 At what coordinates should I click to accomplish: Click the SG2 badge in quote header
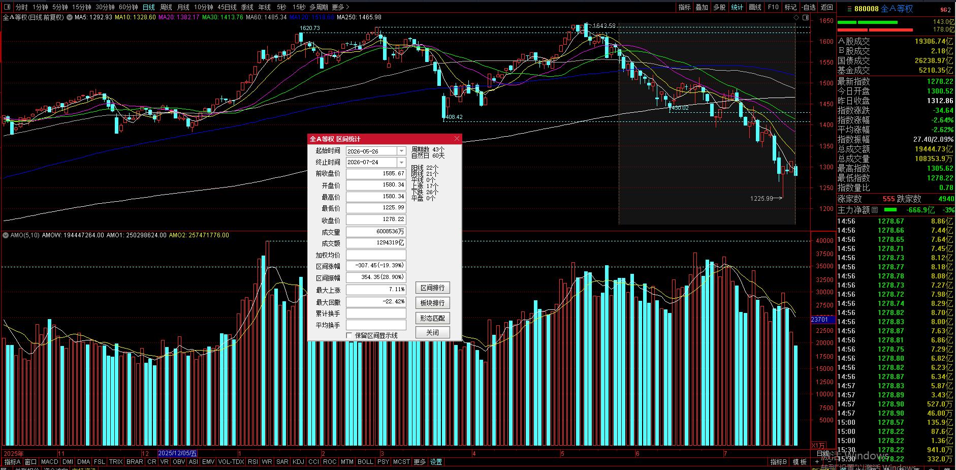point(945,9)
